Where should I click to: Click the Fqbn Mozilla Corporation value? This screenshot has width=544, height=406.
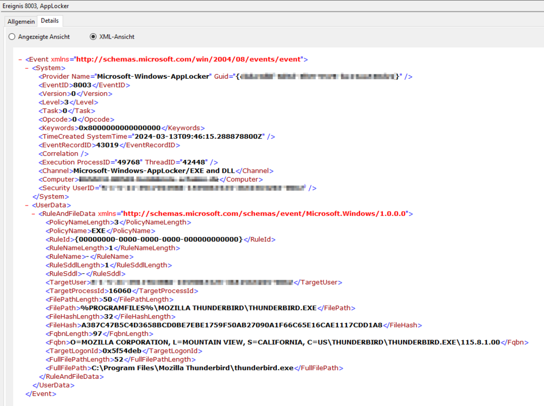point(285,342)
